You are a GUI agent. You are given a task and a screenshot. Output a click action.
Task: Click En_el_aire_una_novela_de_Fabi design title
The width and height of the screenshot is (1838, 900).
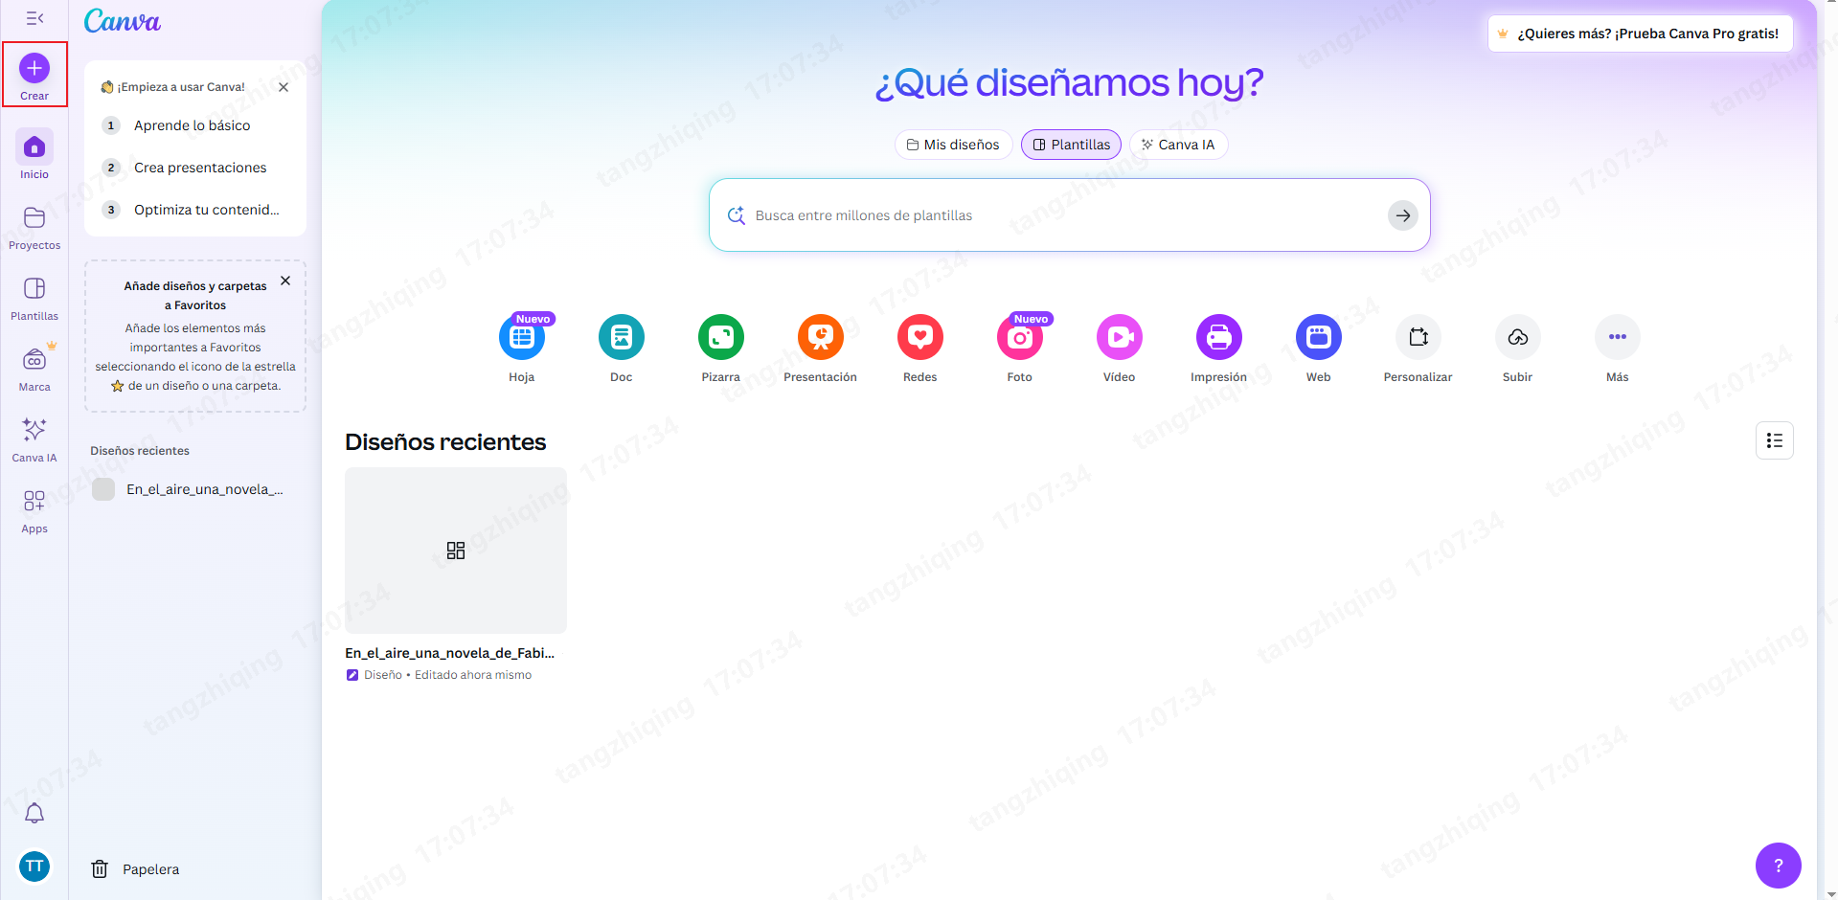click(x=450, y=653)
